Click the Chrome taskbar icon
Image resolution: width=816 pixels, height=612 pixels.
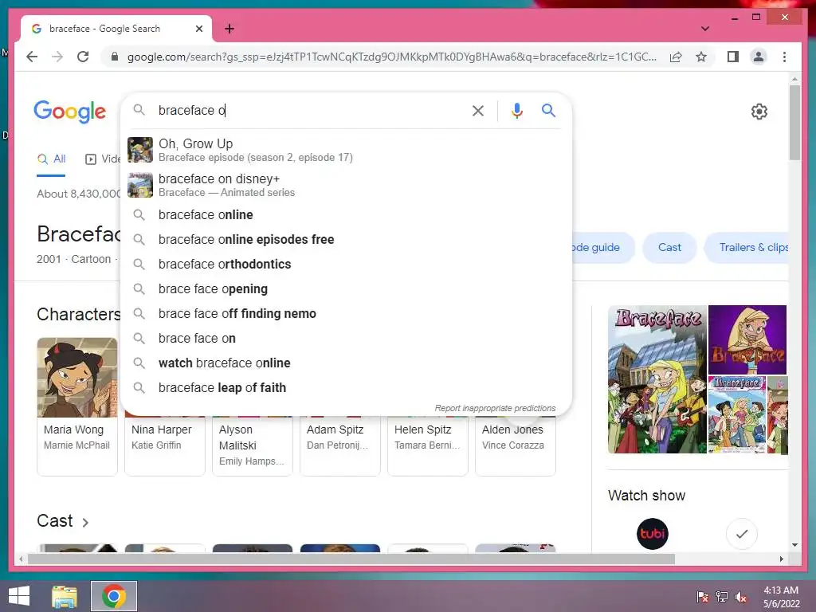pyautogui.click(x=113, y=596)
